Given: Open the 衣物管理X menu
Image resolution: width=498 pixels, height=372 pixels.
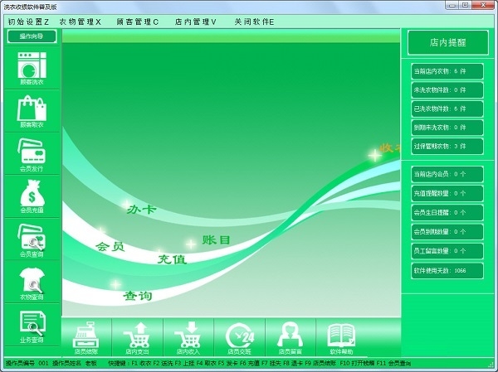Looking at the screenshot, I should click(x=80, y=22).
